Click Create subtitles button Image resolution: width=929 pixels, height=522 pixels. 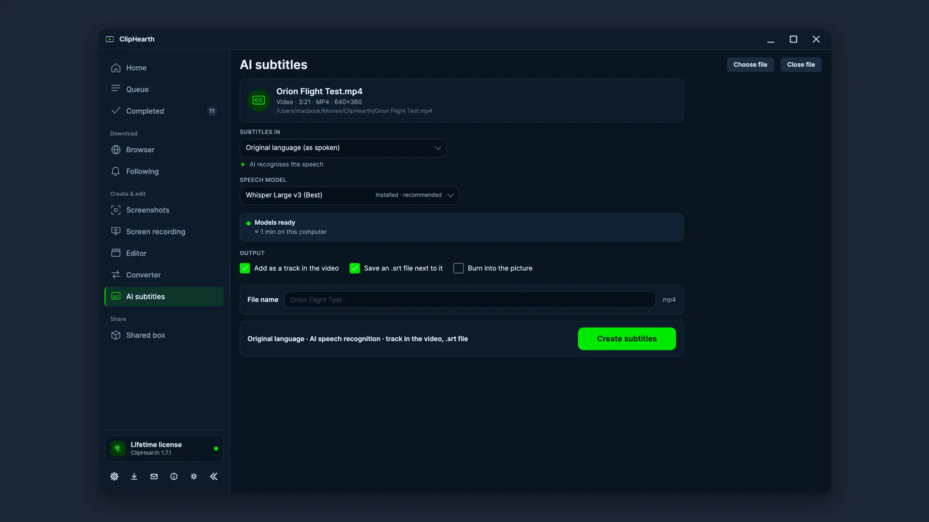pyautogui.click(x=627, y=339)
